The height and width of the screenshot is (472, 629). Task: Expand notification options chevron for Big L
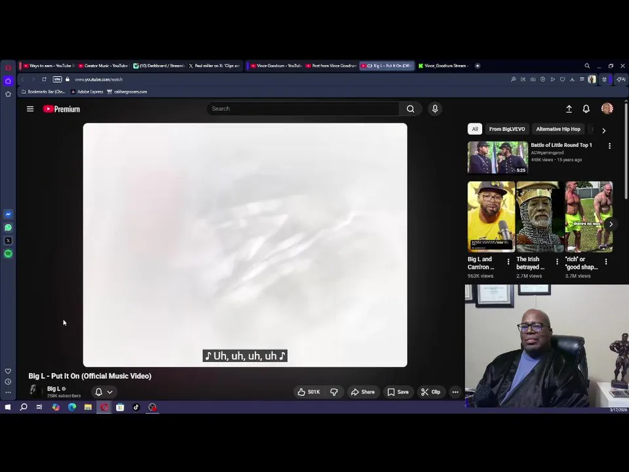tap(110, 392)
